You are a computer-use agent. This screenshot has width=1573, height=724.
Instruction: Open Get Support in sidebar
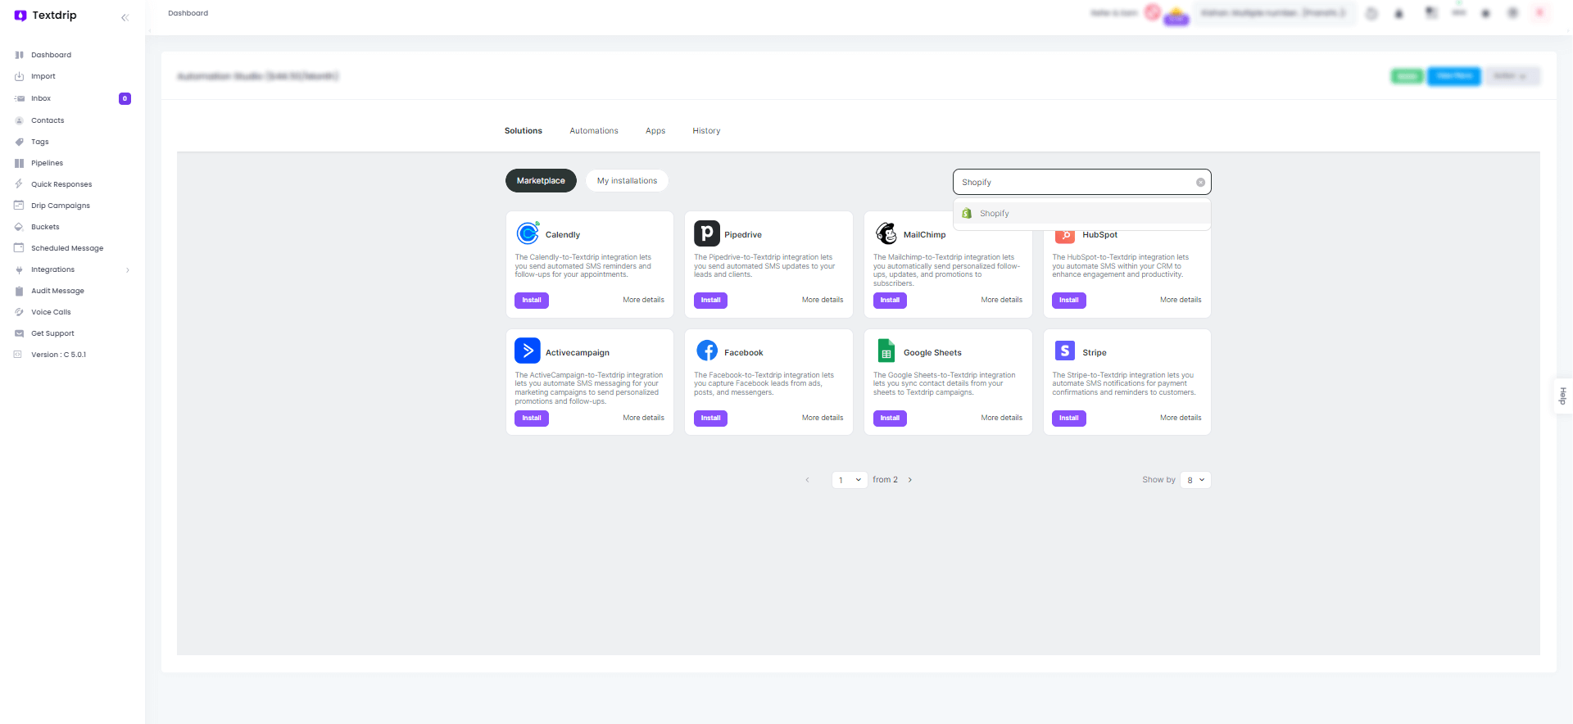(x=52, y=333)
